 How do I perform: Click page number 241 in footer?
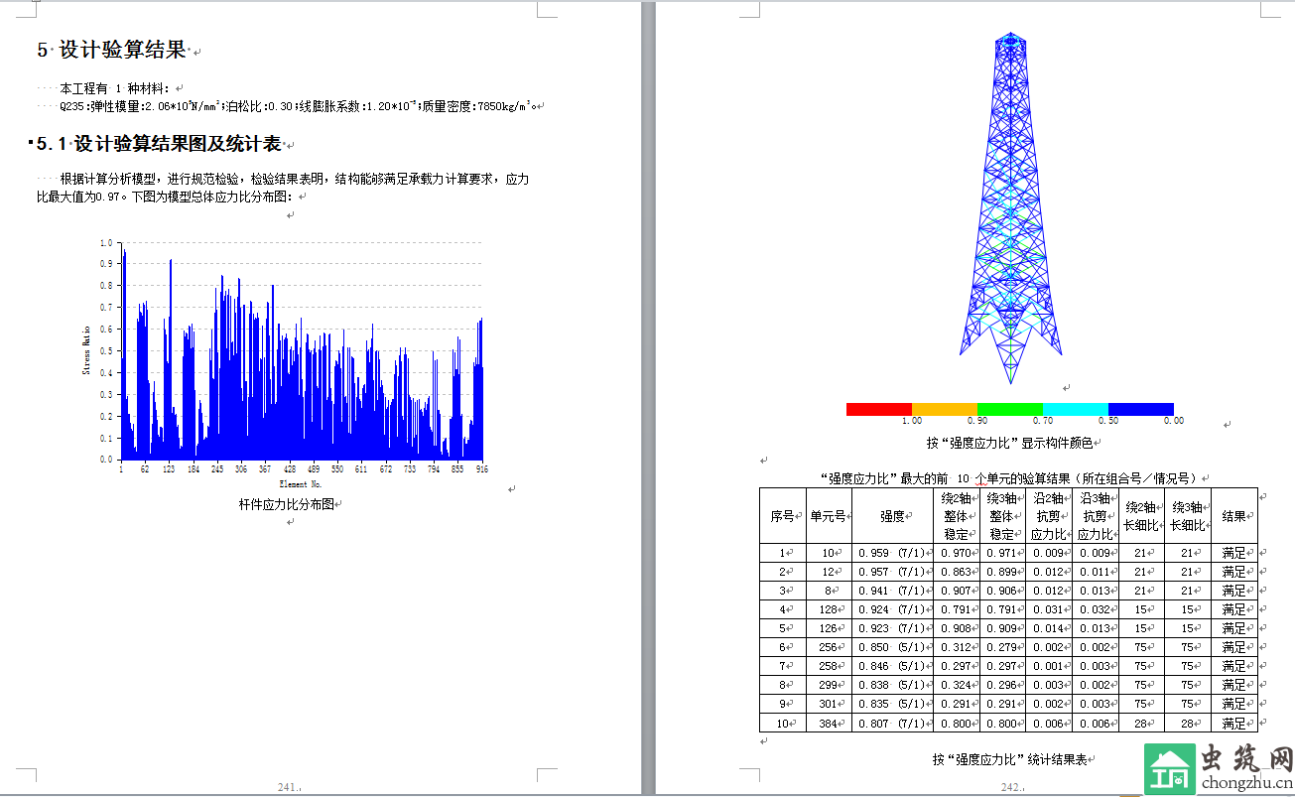(288, 787)
